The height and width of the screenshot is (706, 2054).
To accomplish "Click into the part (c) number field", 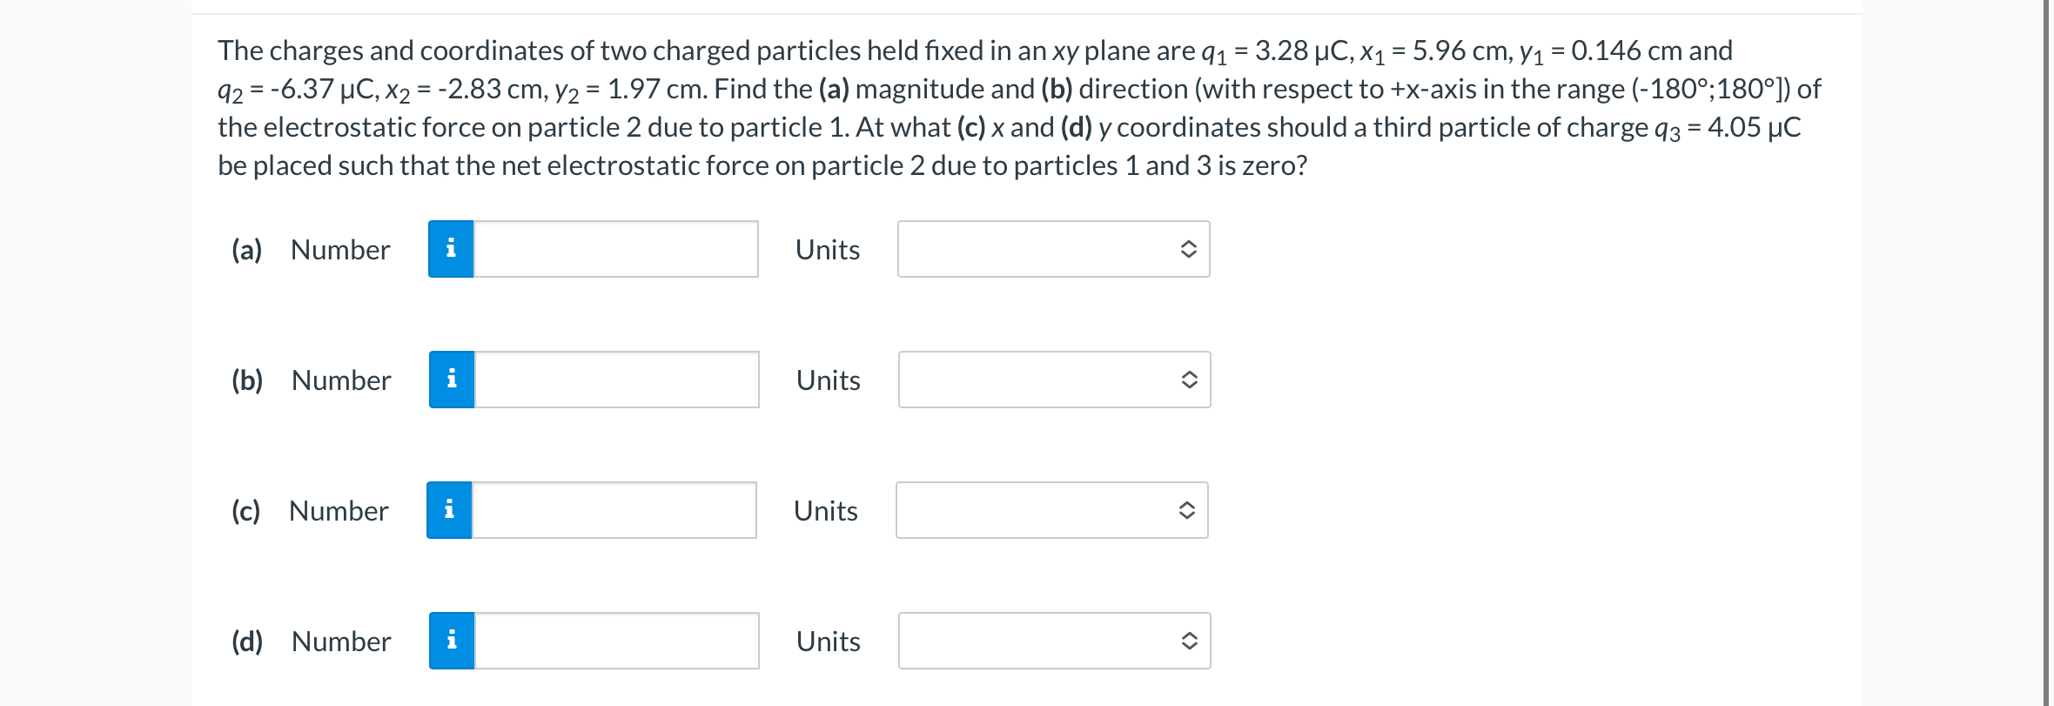I will click(x=614, y=510).
